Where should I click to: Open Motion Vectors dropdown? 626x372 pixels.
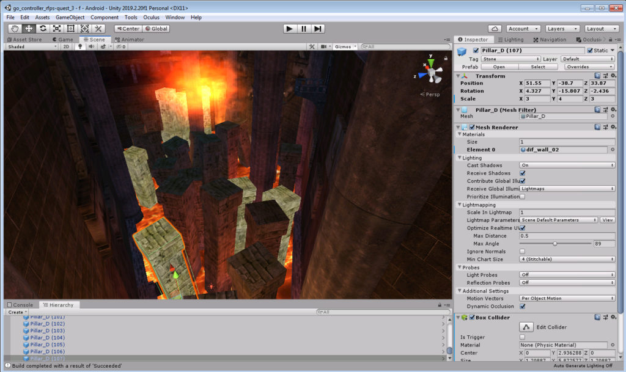(x=567, y=298)
